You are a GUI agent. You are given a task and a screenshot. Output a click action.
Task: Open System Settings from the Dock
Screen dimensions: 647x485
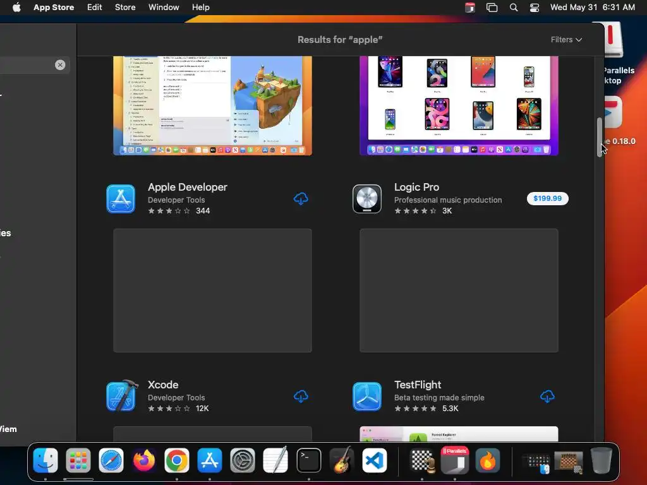[x=242, y=460]
